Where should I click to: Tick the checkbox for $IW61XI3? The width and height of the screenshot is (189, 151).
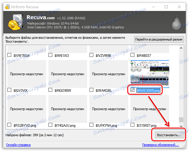point(50,55)
